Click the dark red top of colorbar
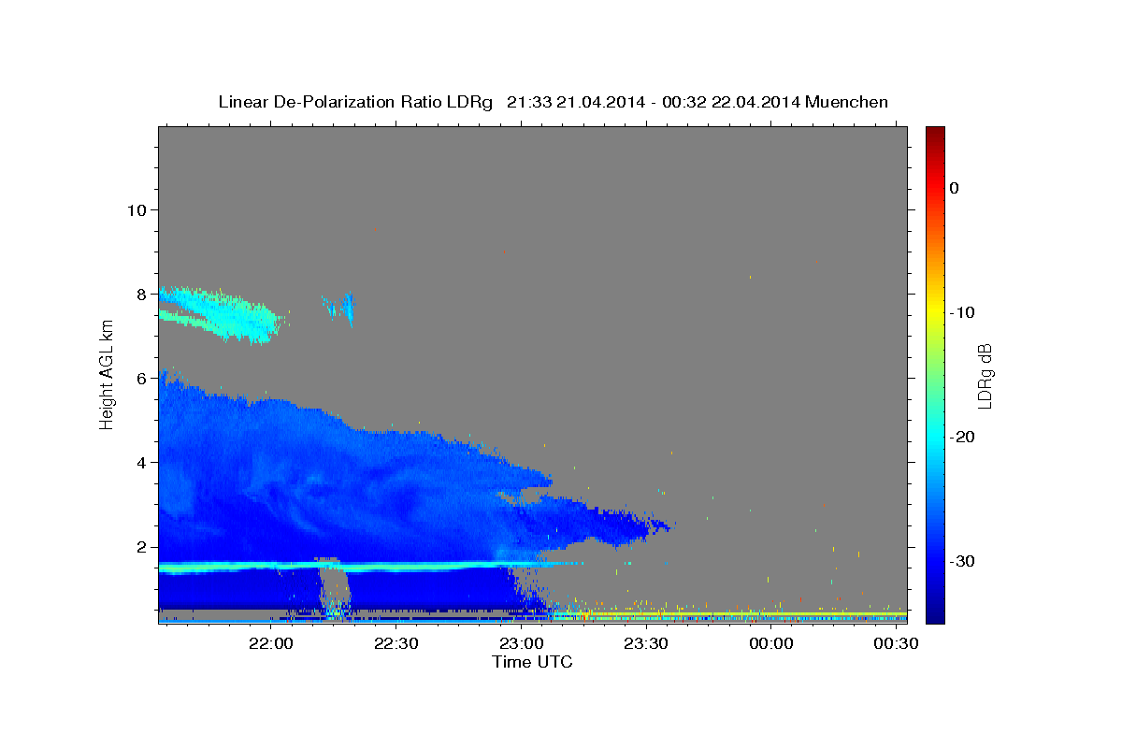Screen dimensions: 1122x748 935,133
